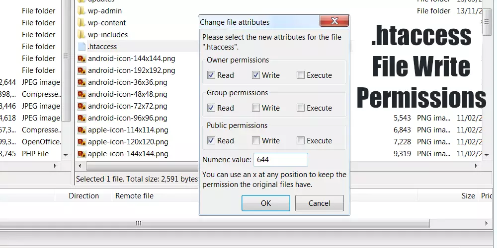497x248 pixels.
Task: Close the Change file attributes dialog
Action: click(x=333, y=21)
